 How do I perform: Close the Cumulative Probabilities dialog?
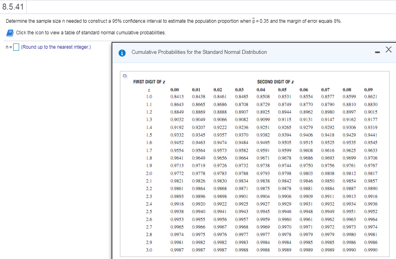pos(388,49)
